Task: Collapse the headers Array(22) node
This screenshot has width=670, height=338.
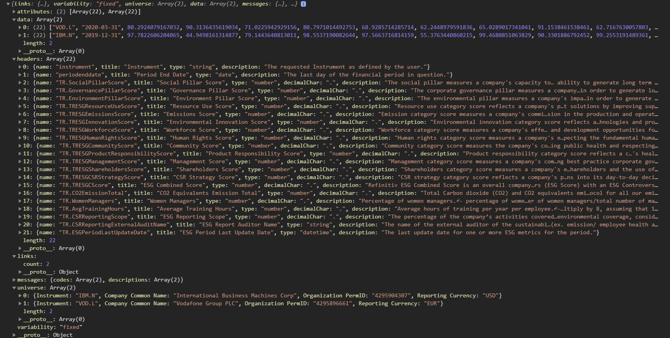Action: click(14, 59)
